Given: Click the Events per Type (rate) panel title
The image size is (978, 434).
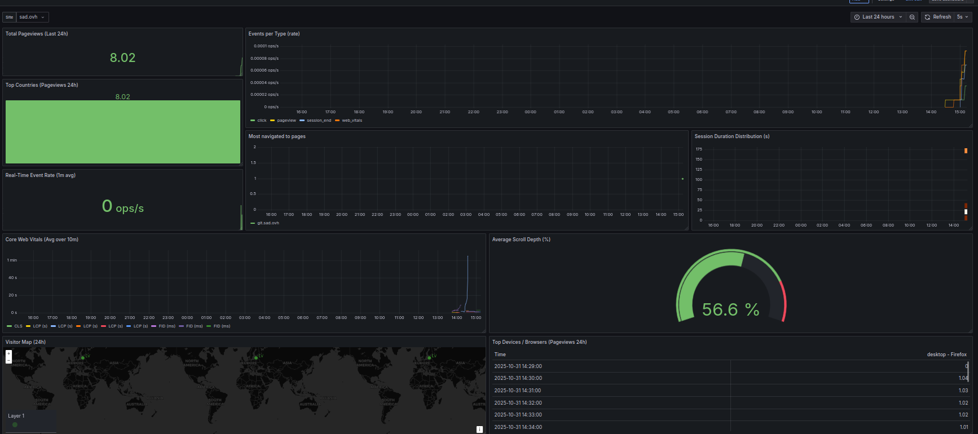Looking at the screenshot, I should [x=274, y=34].
